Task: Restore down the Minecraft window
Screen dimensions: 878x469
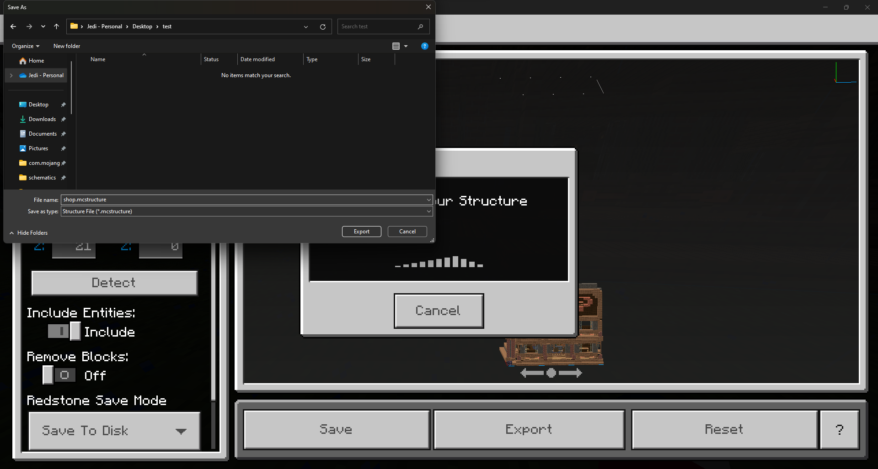Action: coord(846,7)
